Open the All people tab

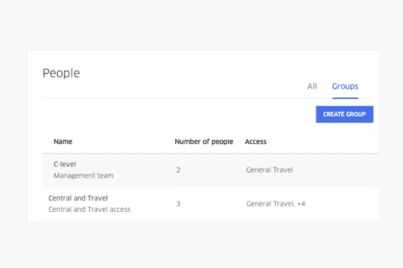pos(312,86)
